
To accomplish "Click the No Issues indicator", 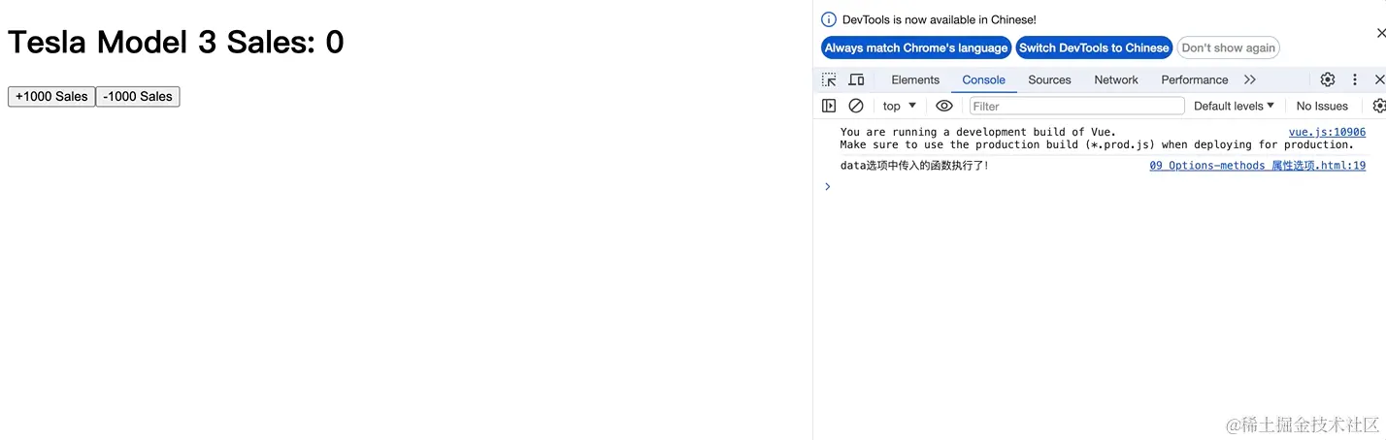I will [1322, 106].
